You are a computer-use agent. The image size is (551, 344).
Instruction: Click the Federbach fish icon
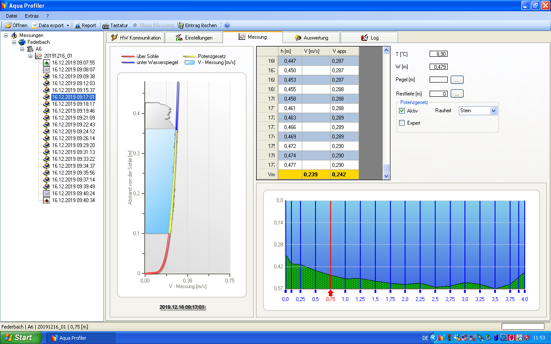[22, 42]
